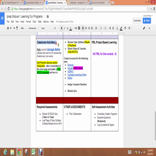Clear formatting with Tx icon

(x=117, y=28)
